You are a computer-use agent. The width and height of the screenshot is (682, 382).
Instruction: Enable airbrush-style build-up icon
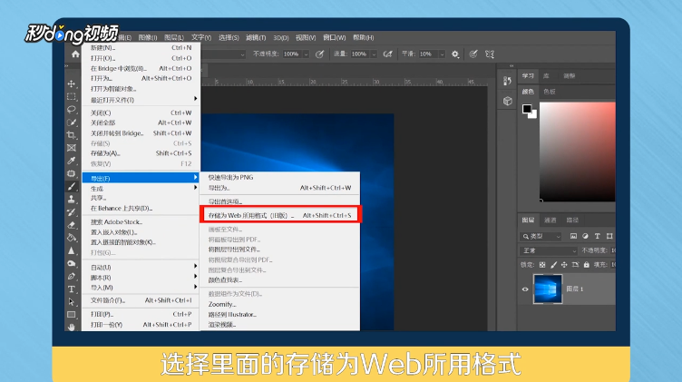pyautogui.click(x=387, y=54)
